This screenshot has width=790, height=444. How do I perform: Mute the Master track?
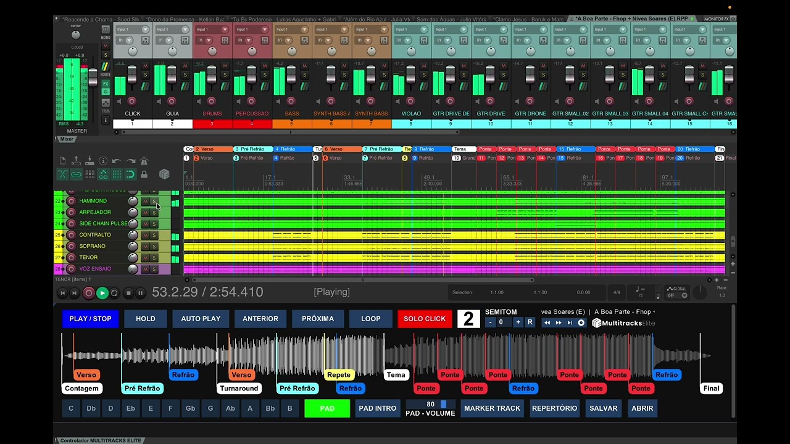coord(106,46)
